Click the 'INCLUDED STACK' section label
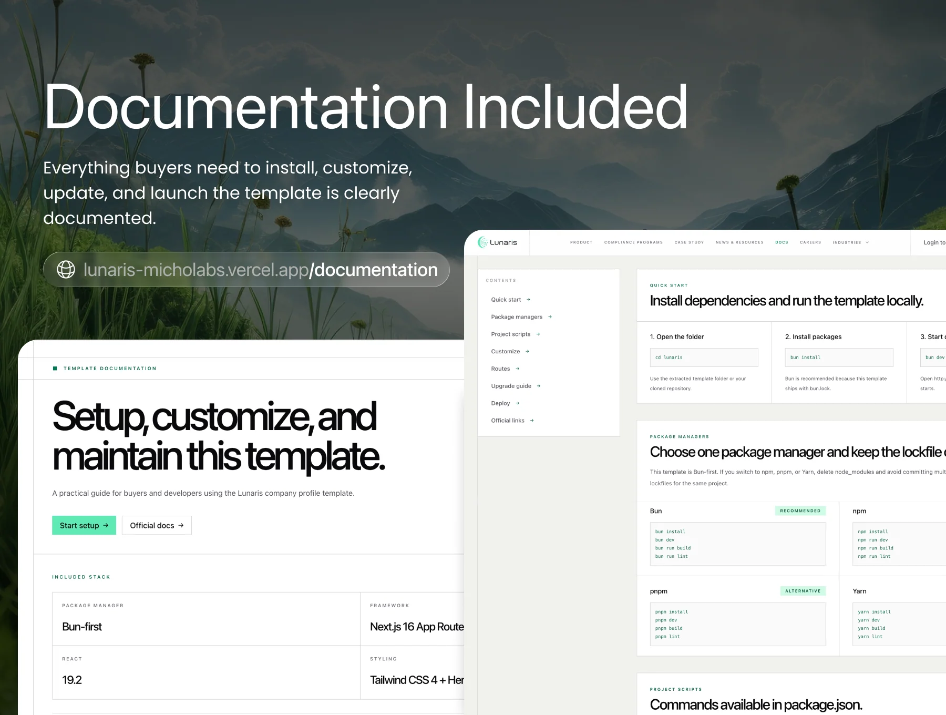The height and width of the screenshot is (715, 946). click(81, 577)
